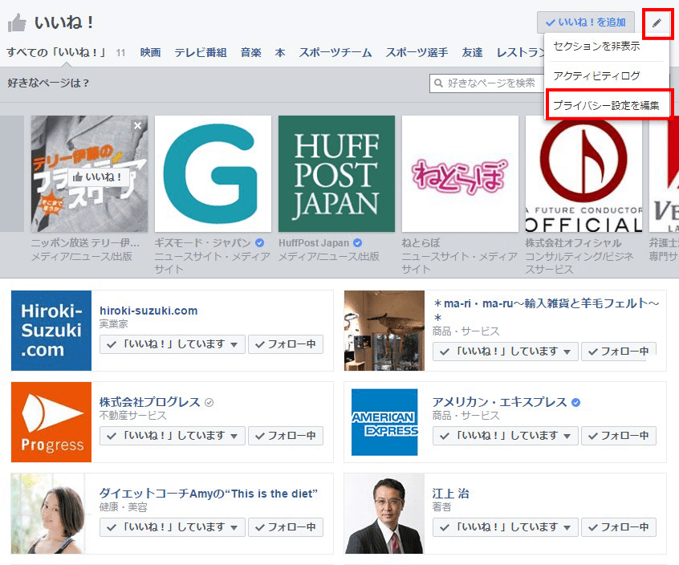
Task: Open 「いいね！」しています dropdown for 江上 治
Action: point(506,527)
